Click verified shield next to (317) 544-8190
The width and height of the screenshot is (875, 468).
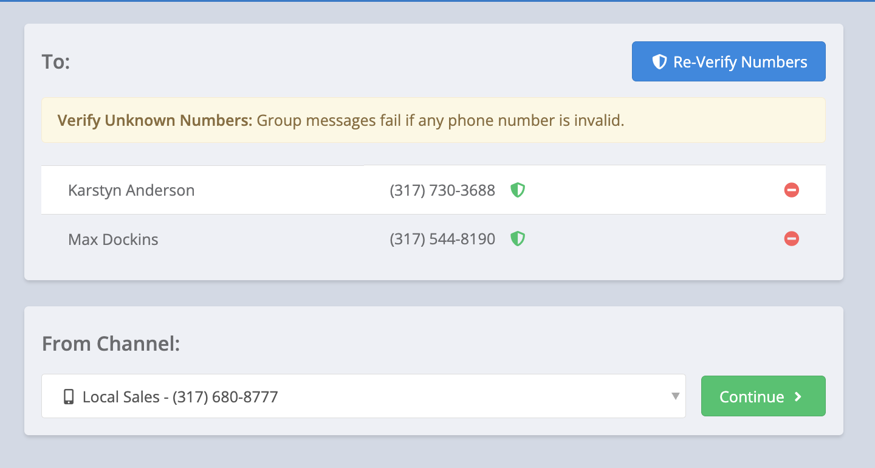517,239
